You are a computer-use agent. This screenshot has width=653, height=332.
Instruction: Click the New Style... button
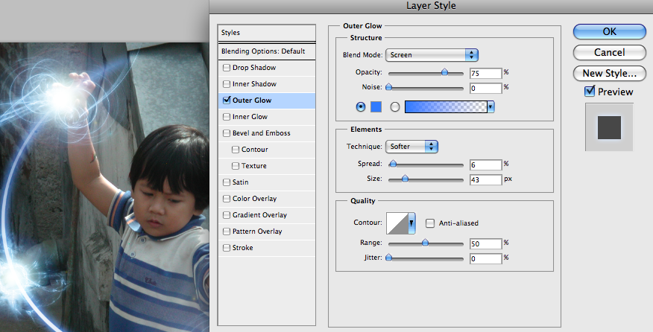[609, 73]
